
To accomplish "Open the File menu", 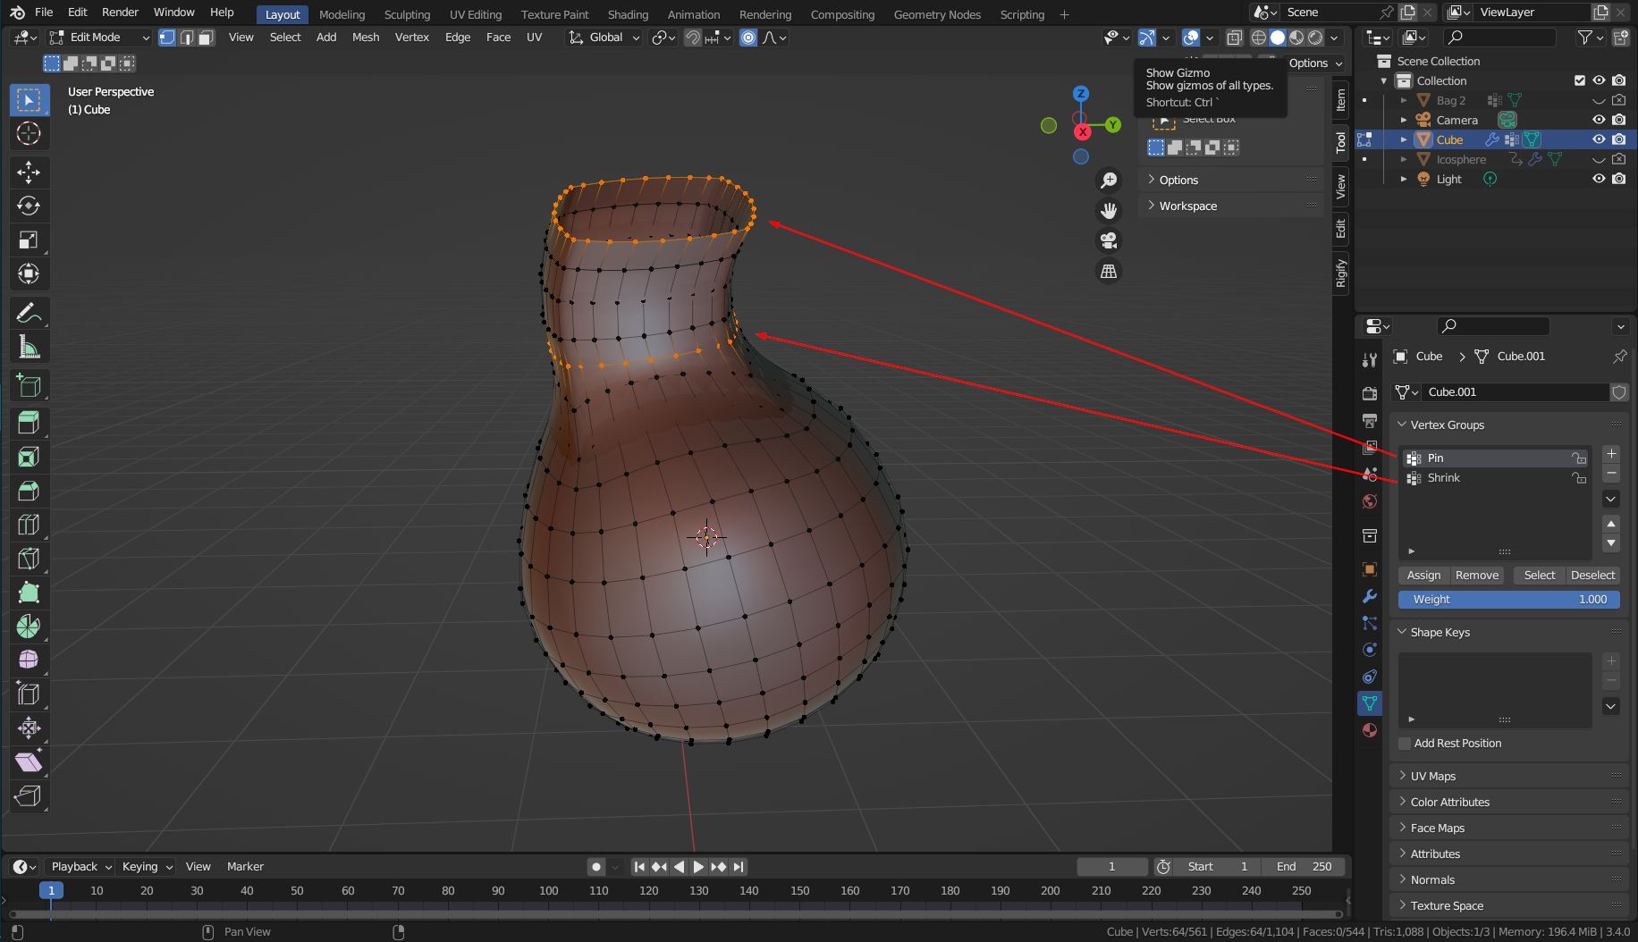I will pyautogui.click(x=44, y=13).
